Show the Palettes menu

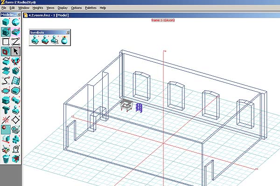click(91, 8)
